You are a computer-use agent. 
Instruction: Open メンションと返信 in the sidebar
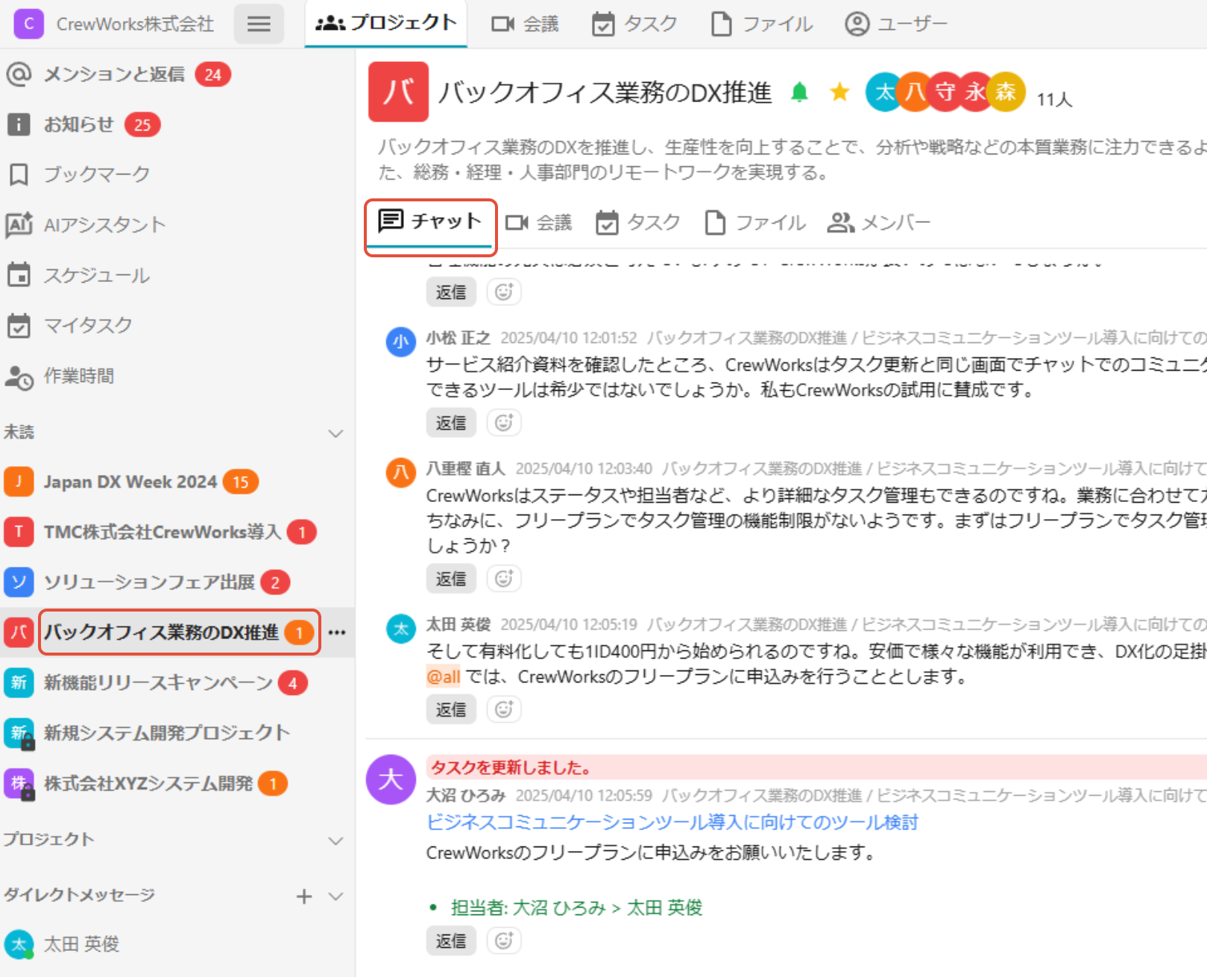coord(114,75)
